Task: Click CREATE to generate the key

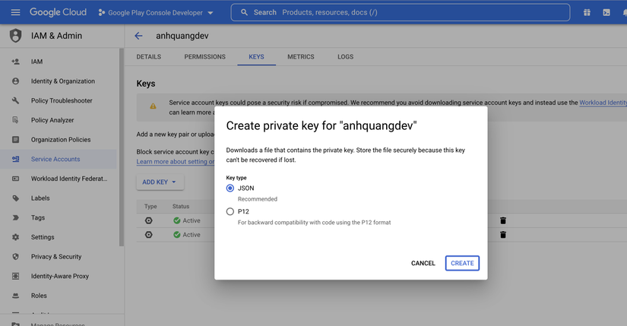Action: pos(462,263)
